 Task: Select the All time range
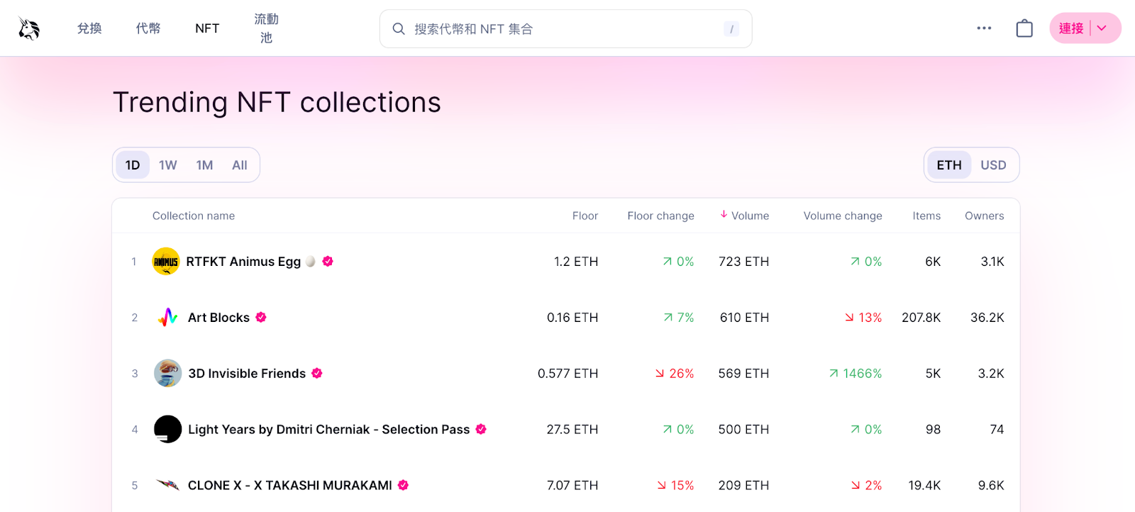(240, 165)
